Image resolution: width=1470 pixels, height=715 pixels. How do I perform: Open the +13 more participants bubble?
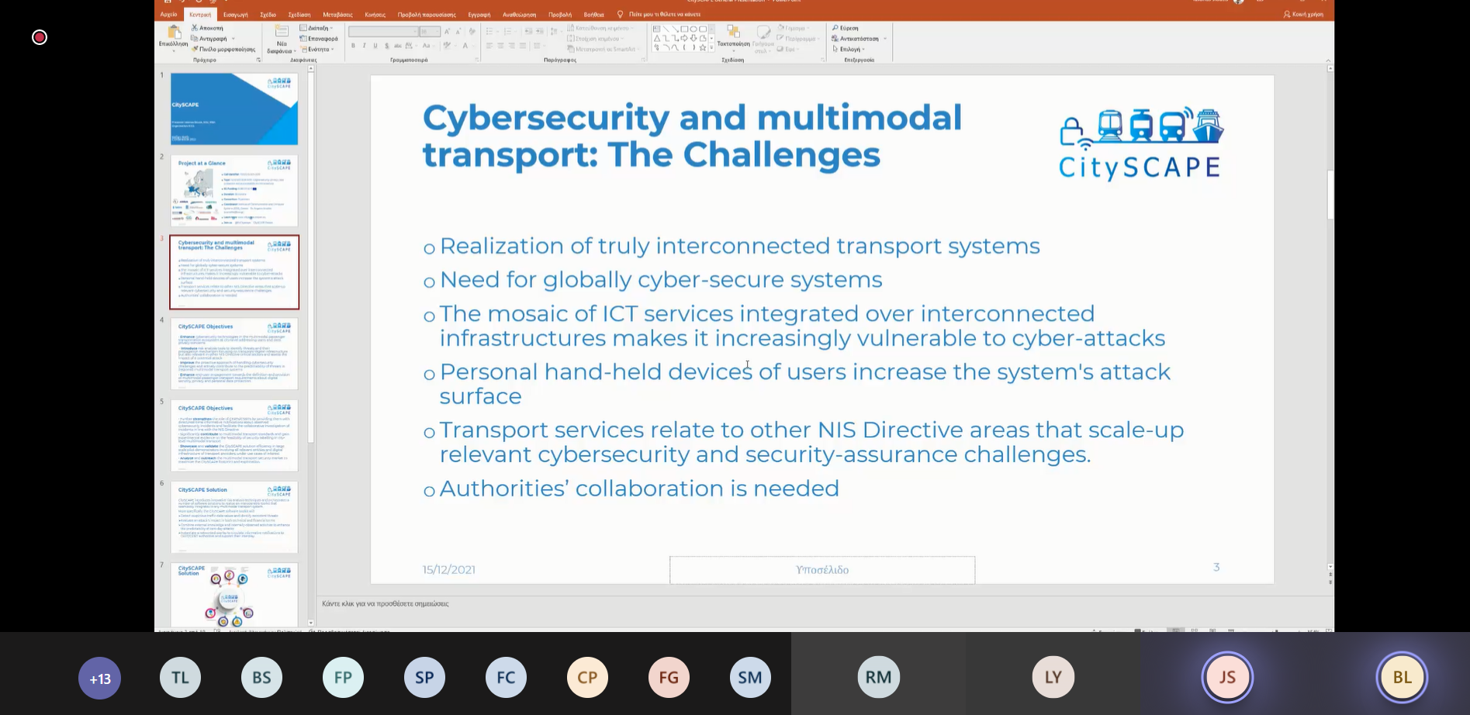[100, 678]
